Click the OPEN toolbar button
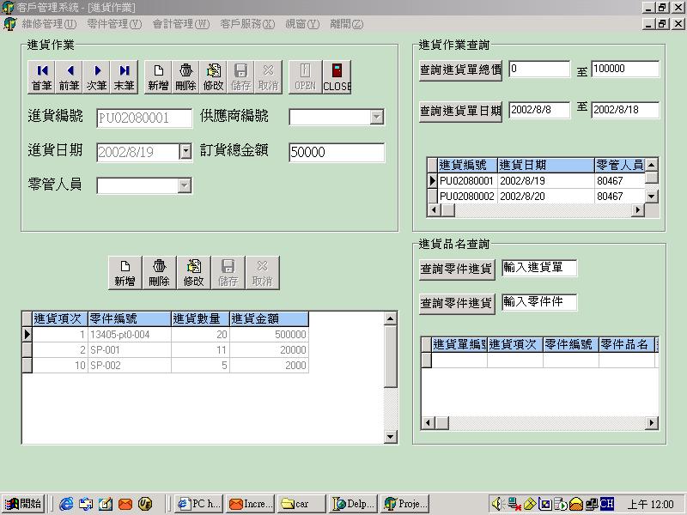Image resolution: width=687 pixels, height=515 pixels. [x=305, y=77]
